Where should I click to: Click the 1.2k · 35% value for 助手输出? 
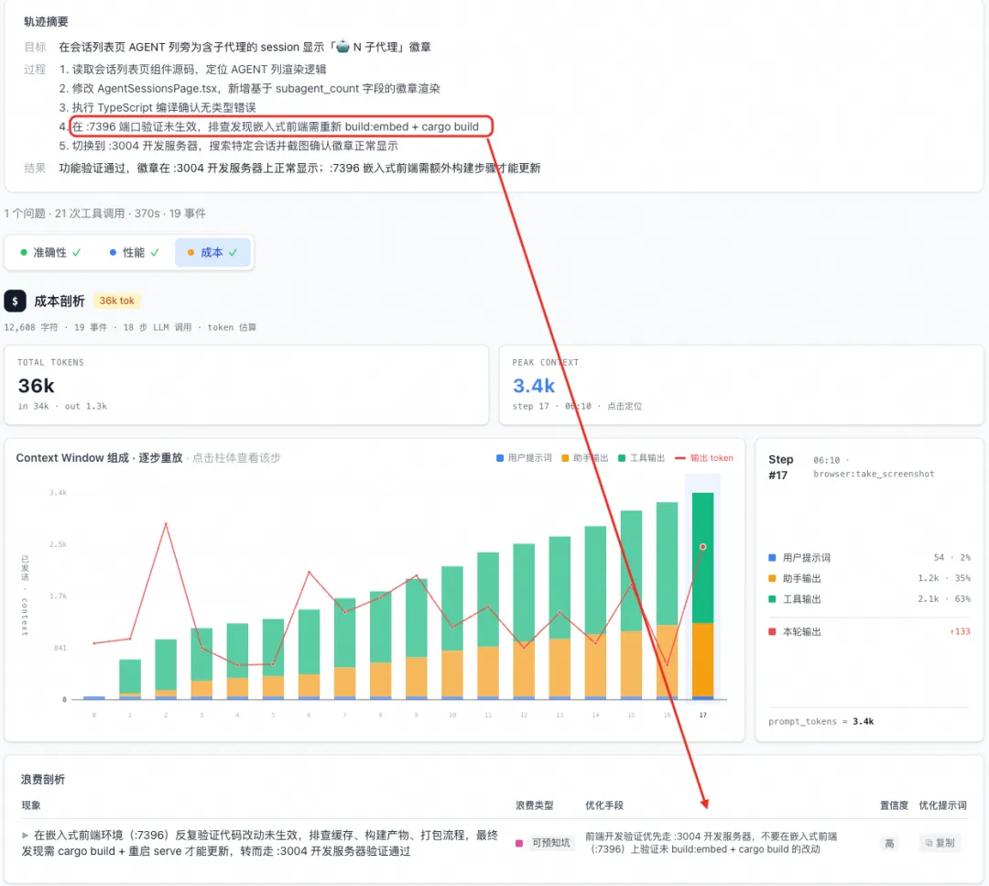pos(943,578)
